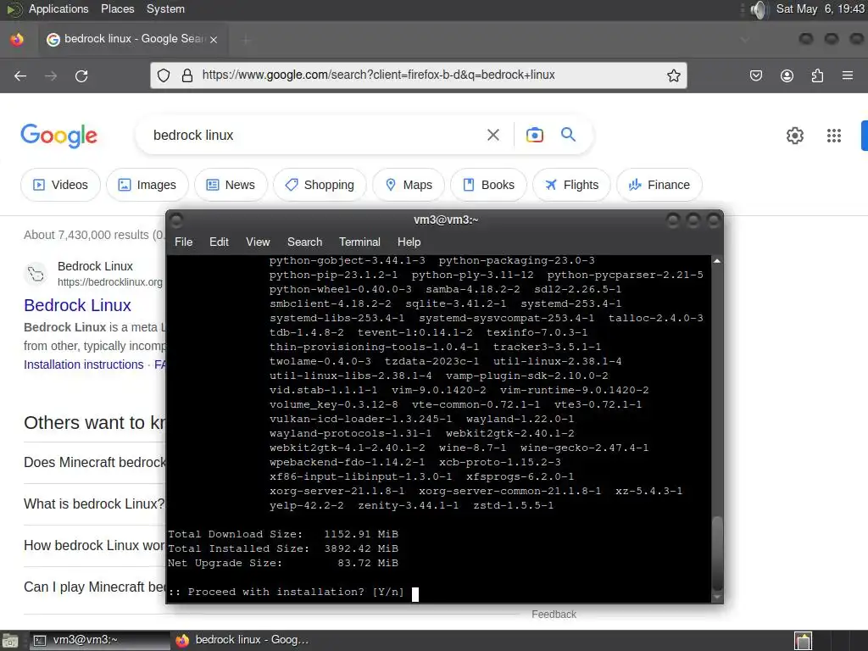
Task: Reload the page in Firefox
Action: pos(81,75)
